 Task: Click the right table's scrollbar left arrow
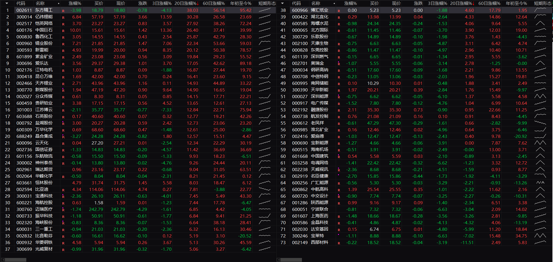[x=279, y=260]
